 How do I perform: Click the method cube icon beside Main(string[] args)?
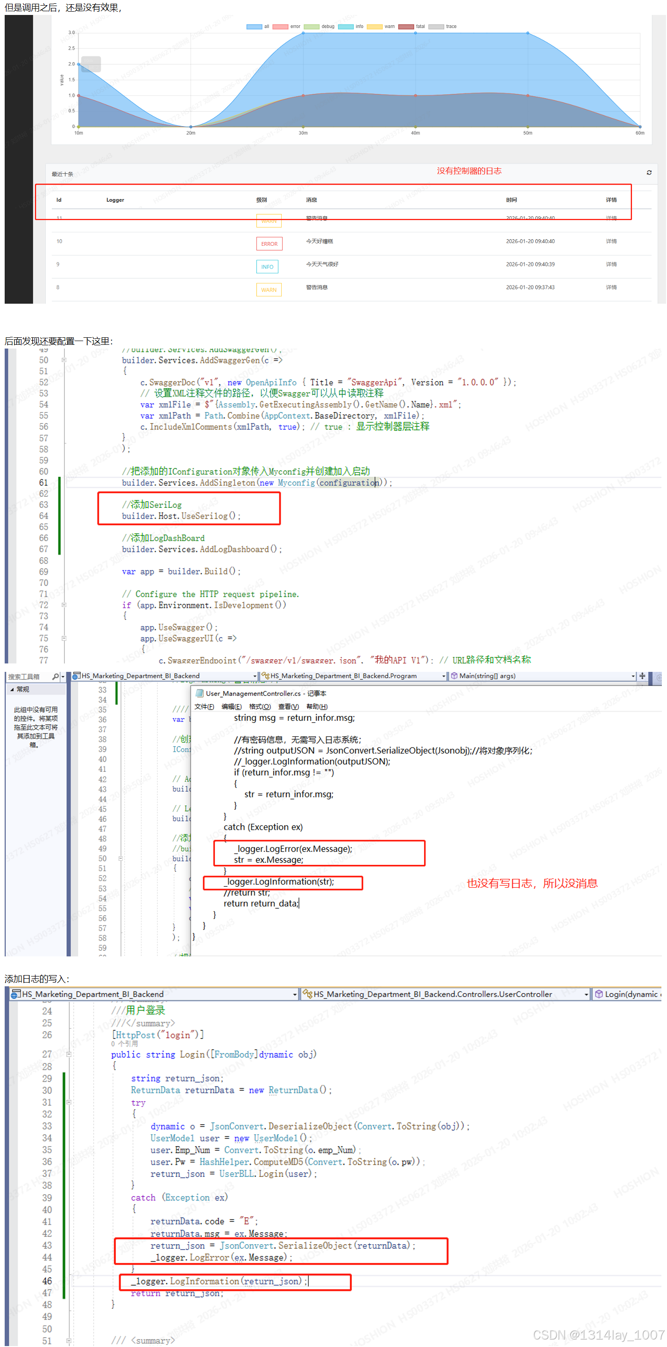pos(454,676)
